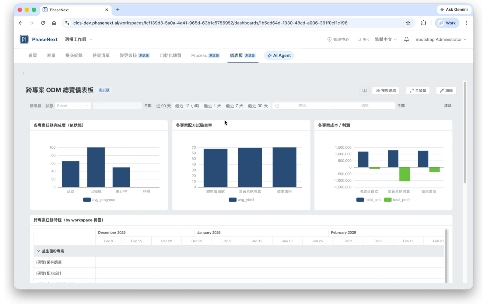Select the 儀表板 tab
Image resolution: width=487 pixels, height=304 pixels.
pos(243,55)
